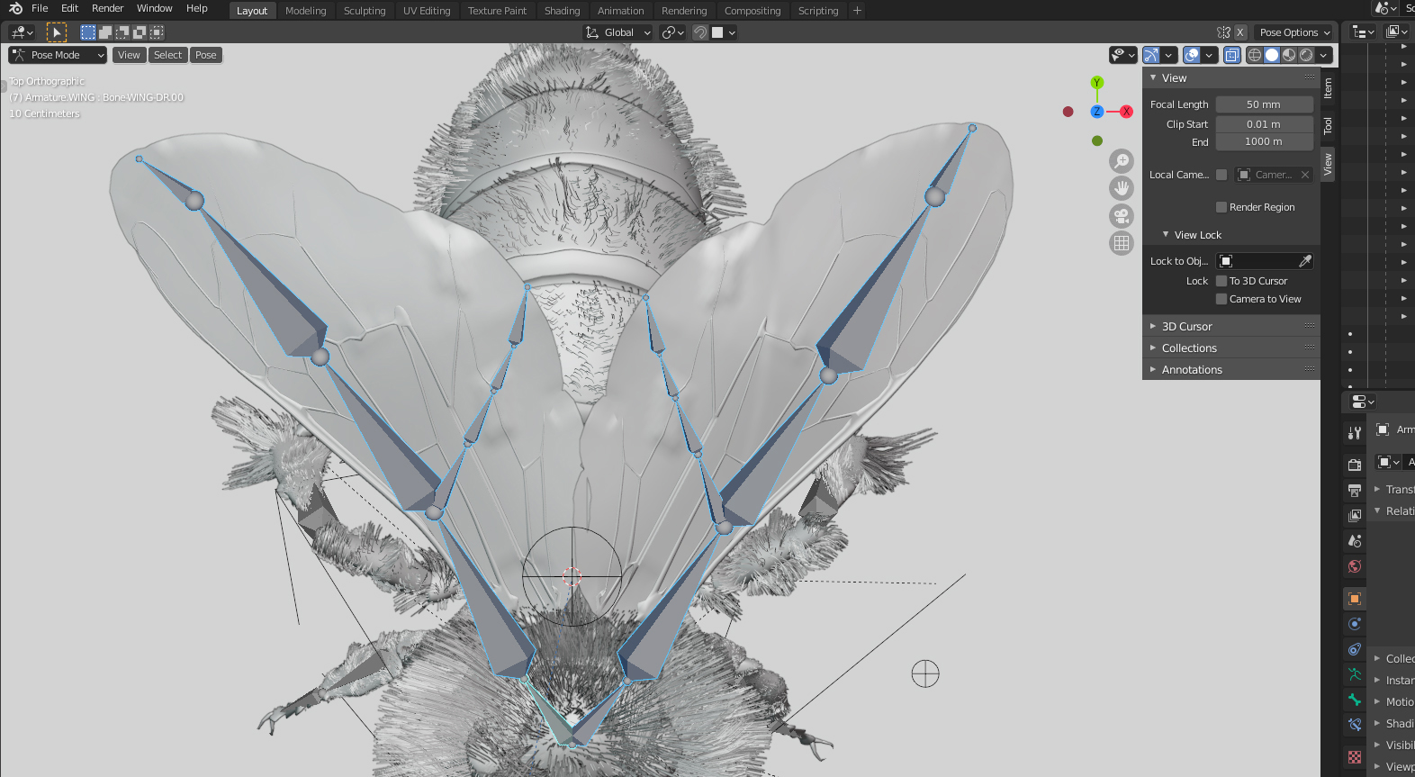The image size is (1415, 777).
Task: Open Pose Mode dropdown
Action: click(58, 55)
